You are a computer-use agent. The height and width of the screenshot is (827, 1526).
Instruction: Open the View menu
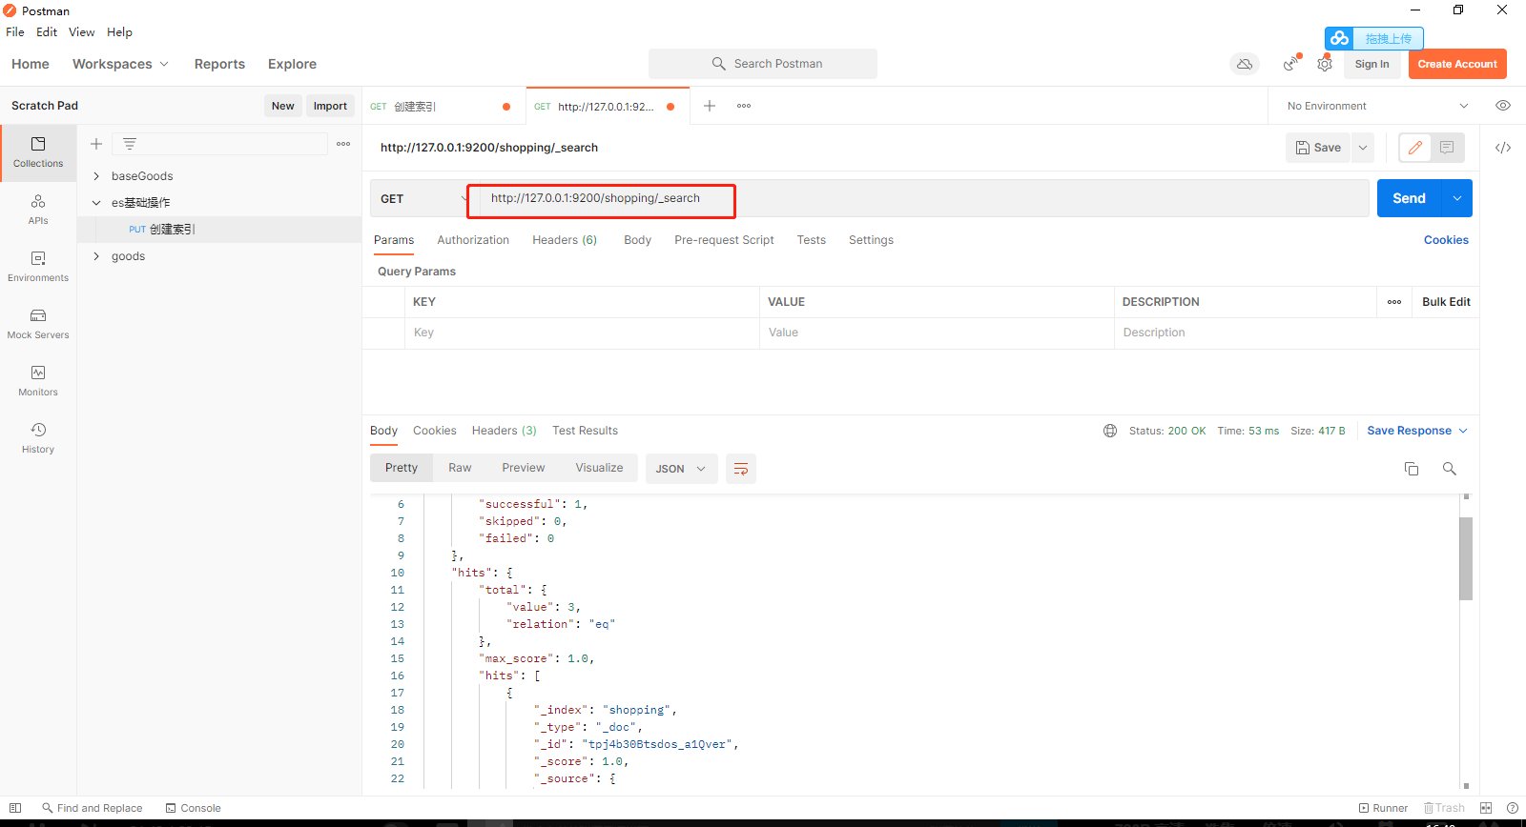click(81, 32)
